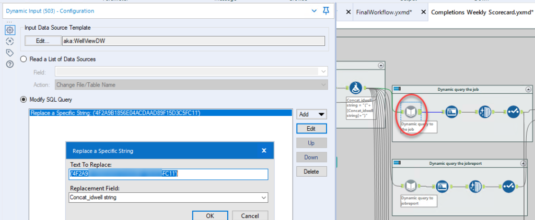Switch to FinalWorkflow.yxmd tab
535x220 pixels.
point(384,12)
